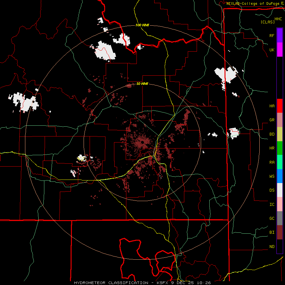Click the "RF" legend label text
The width and height of the screenshot is (285, 285).
[x=272, y=35]
